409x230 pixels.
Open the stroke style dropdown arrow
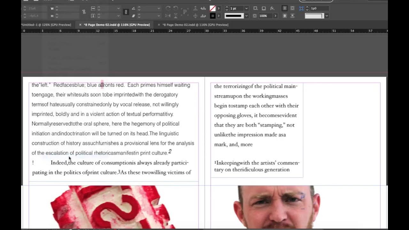coord(246,16)
